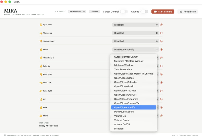Screen dimensions: 202x137
Task: Choose Open/Close YouTube option
Action: (134, 91)
